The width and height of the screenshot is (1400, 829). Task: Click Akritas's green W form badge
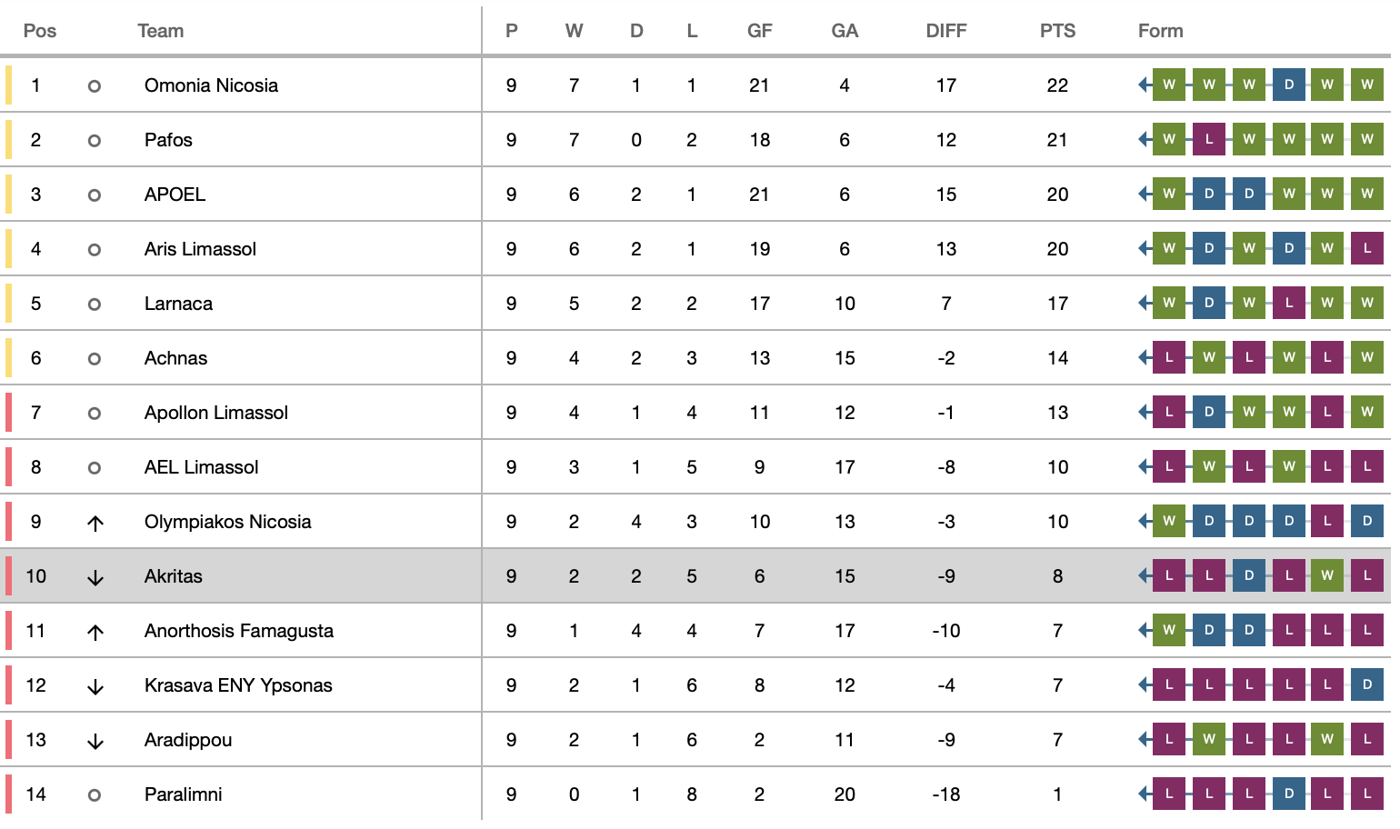pos(1327,575)
